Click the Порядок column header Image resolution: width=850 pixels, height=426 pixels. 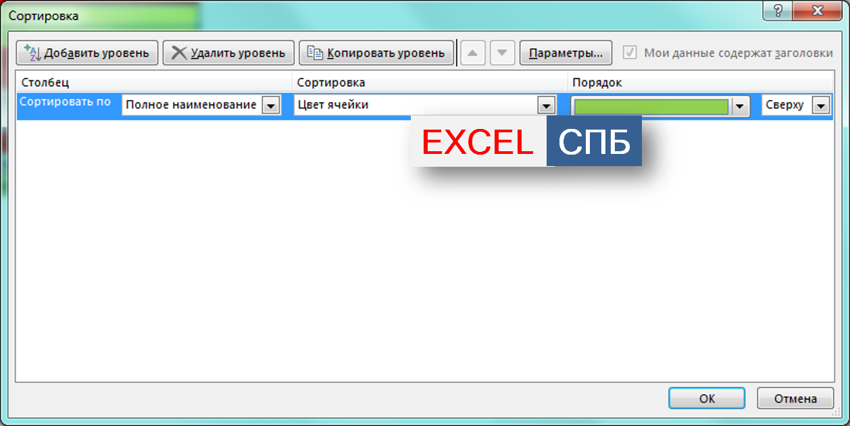coord(597,82)
